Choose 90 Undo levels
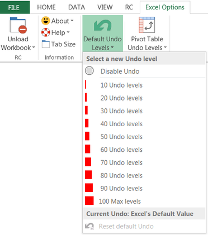The image size is (208, 235). pos(144,188)
